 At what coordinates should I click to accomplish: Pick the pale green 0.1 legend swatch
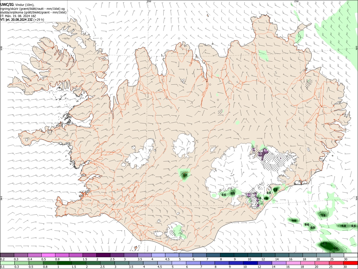coord(7,263)
